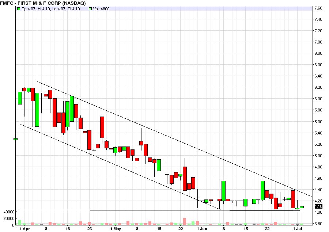Click the 7.00 price axis label

coord(318,42)
